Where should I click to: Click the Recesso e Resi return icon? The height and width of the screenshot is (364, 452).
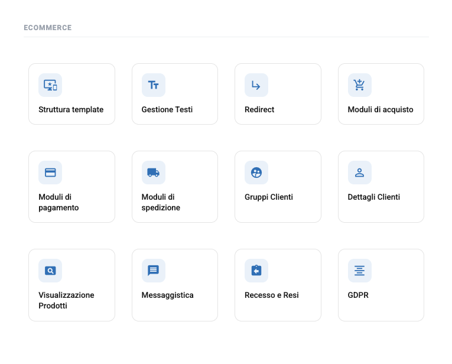click(256, 271)
